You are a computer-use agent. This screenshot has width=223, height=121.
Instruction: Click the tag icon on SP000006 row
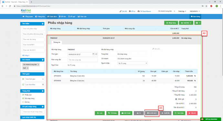pos(195,81)
